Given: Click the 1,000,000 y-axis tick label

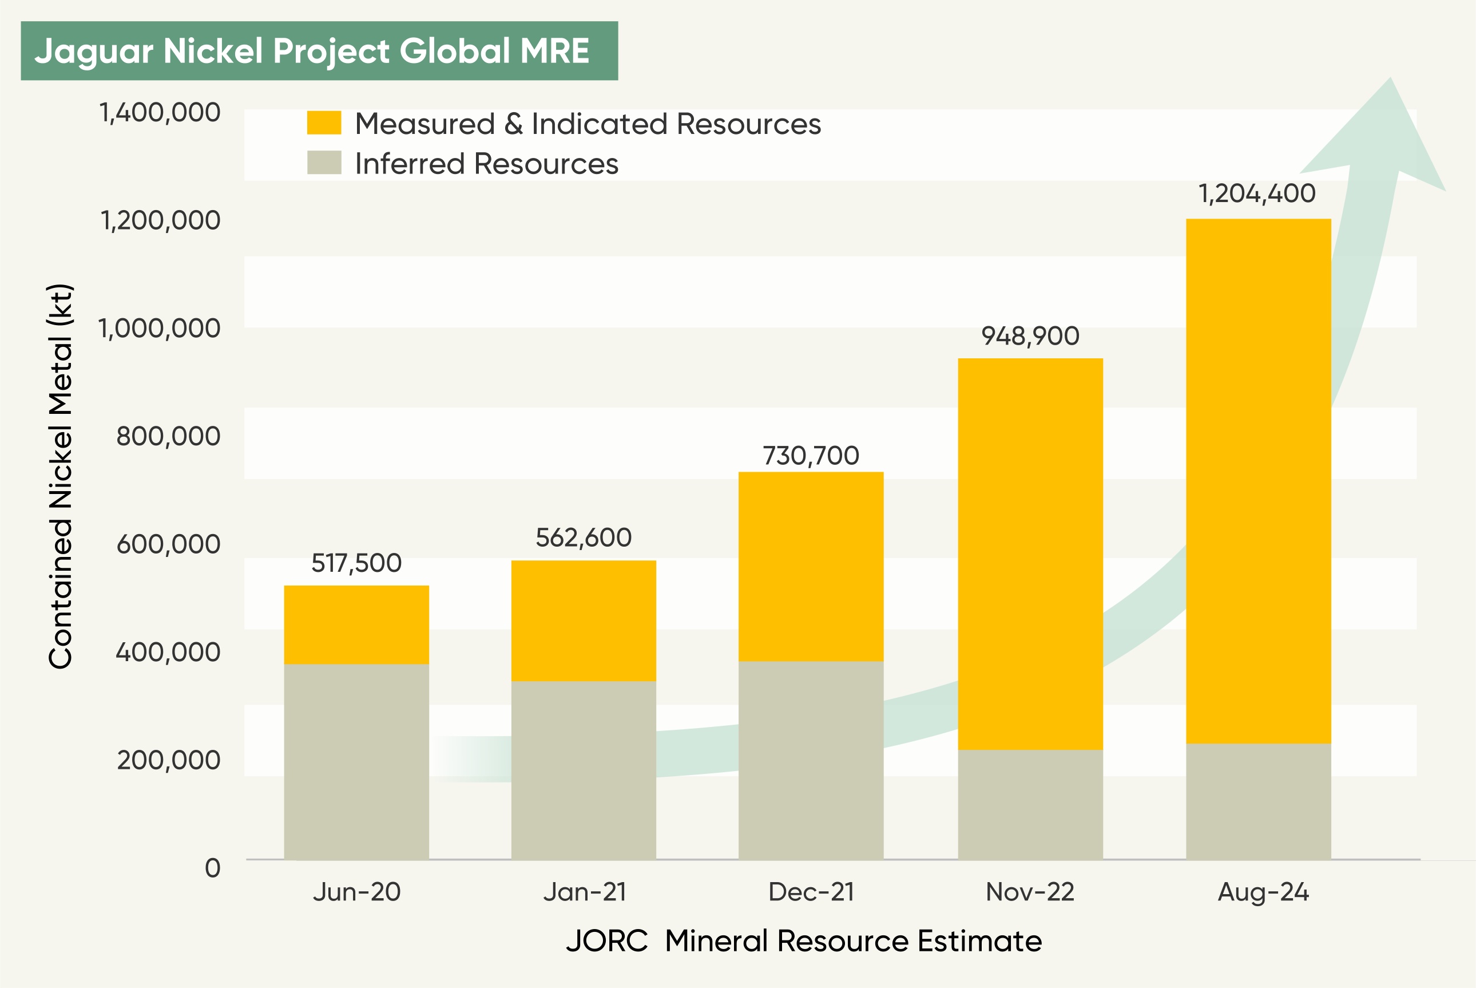Looking at the screenshot, I should coord(159,328).
